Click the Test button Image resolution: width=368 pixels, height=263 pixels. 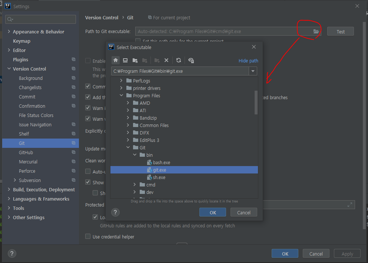coord(341,31)
